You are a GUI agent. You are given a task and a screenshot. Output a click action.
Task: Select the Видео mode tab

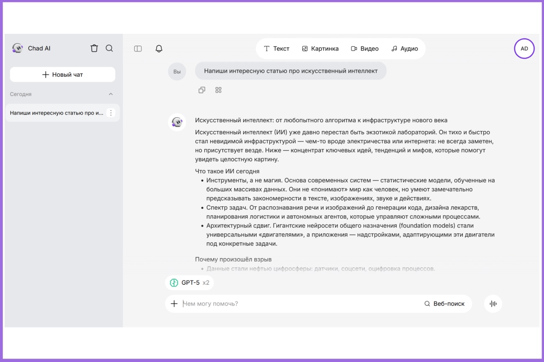pos(364,49)
